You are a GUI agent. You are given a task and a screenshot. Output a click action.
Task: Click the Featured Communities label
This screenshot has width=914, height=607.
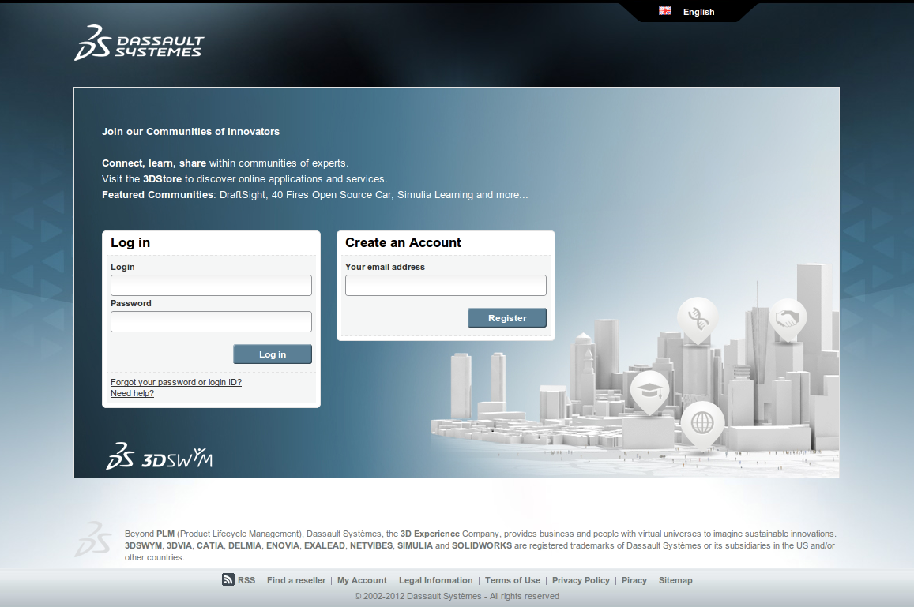pos(157,194)
